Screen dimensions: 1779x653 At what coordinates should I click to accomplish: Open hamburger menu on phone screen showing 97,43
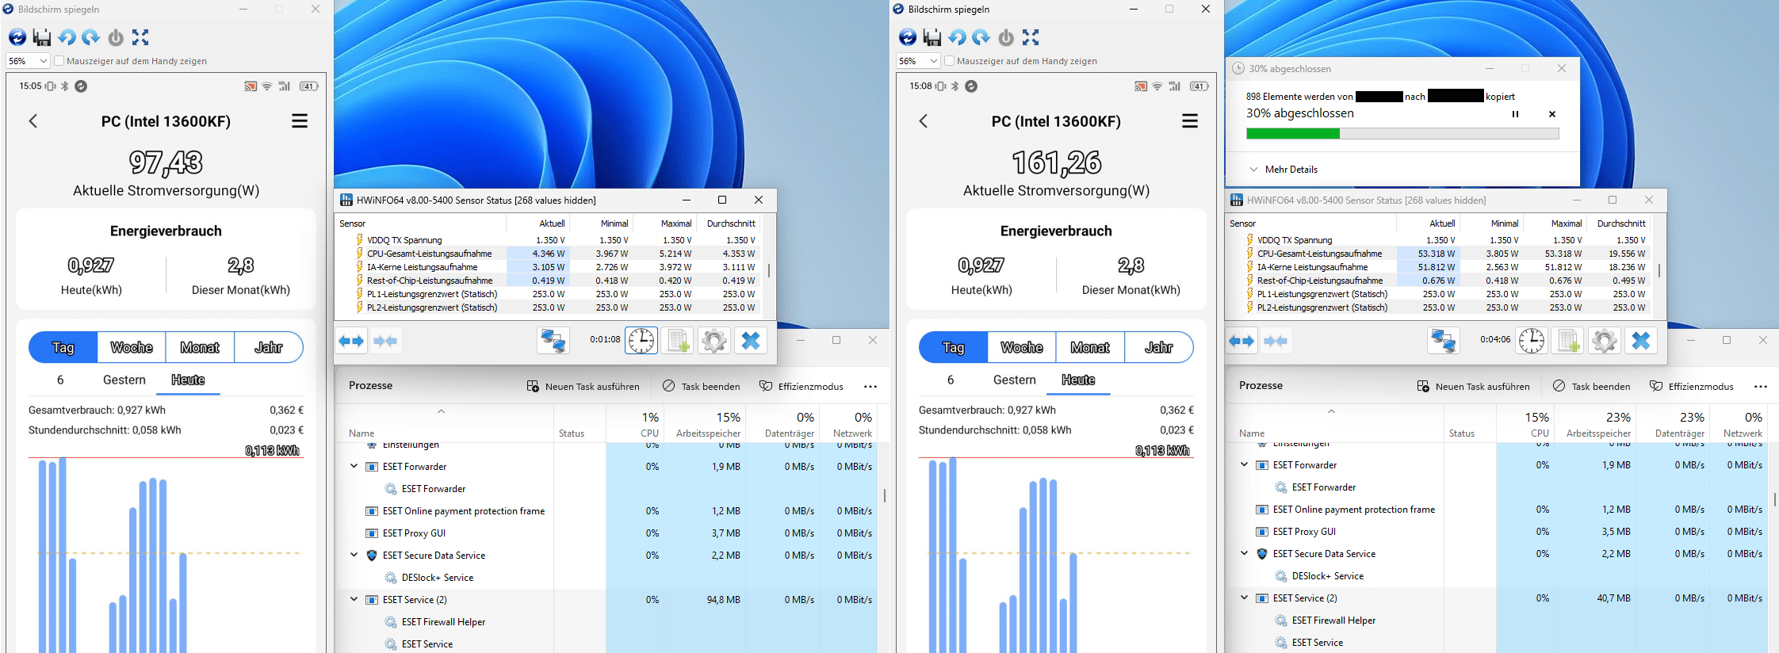pos(300,121)
